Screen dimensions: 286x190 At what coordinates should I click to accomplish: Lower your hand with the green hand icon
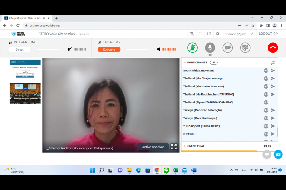(x=193, y=47)
